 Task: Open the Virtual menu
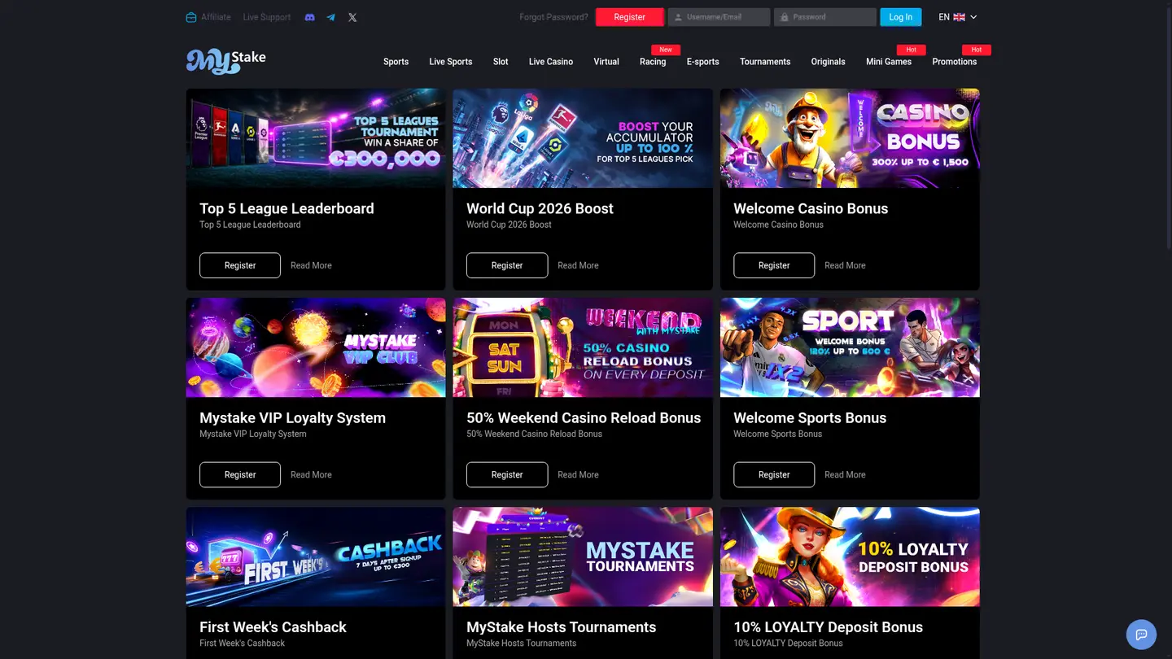(x=606, y=62)
